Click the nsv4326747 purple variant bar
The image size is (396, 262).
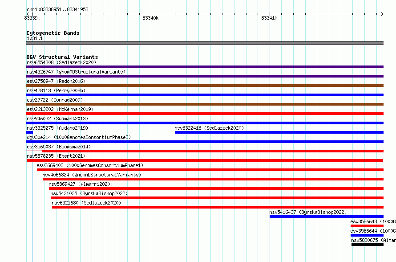coord(205,76)
